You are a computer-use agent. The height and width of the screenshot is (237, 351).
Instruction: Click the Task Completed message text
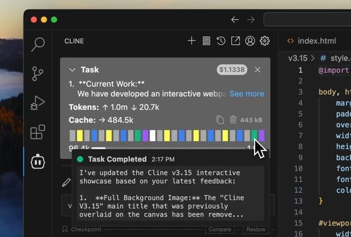(x=161, y=194)
